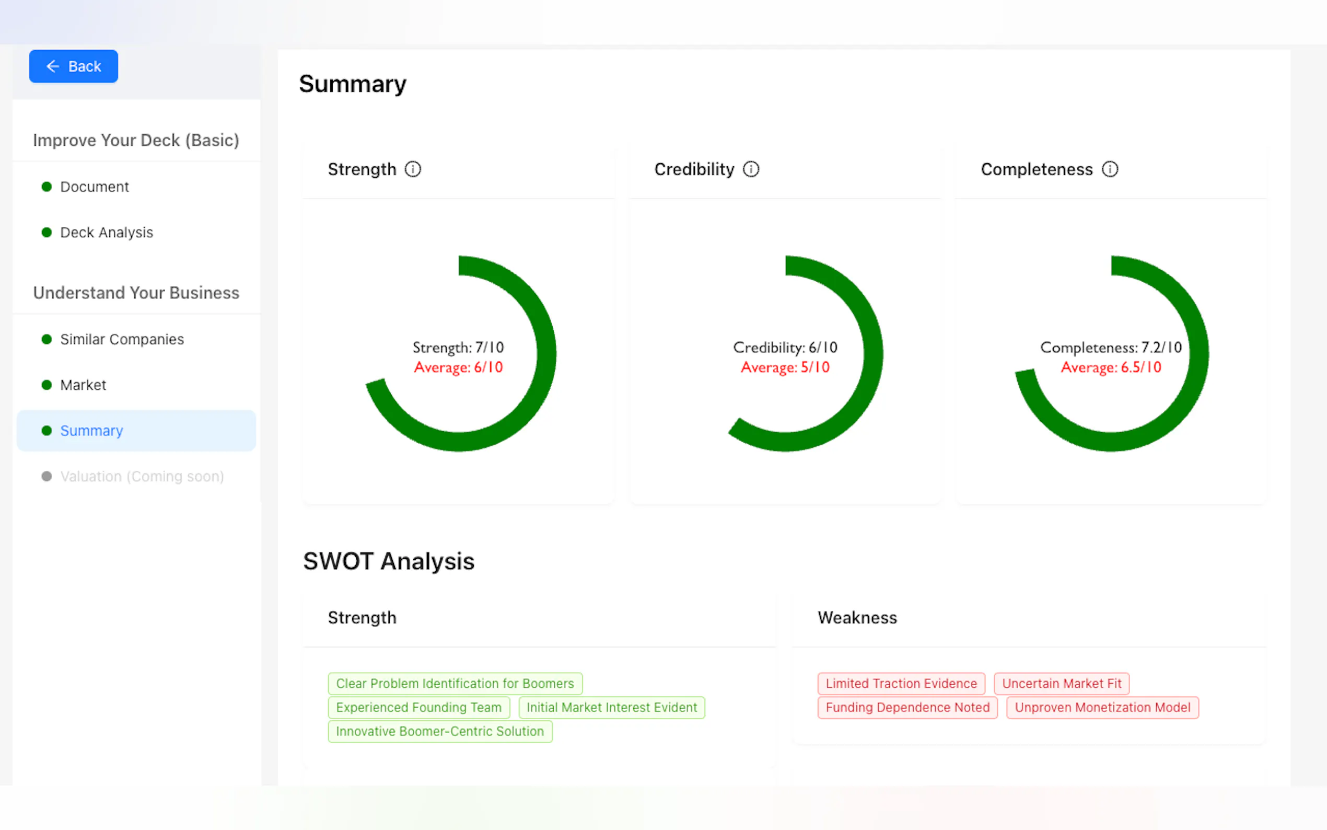Go to Deck Analysis section

pos(107,232)
